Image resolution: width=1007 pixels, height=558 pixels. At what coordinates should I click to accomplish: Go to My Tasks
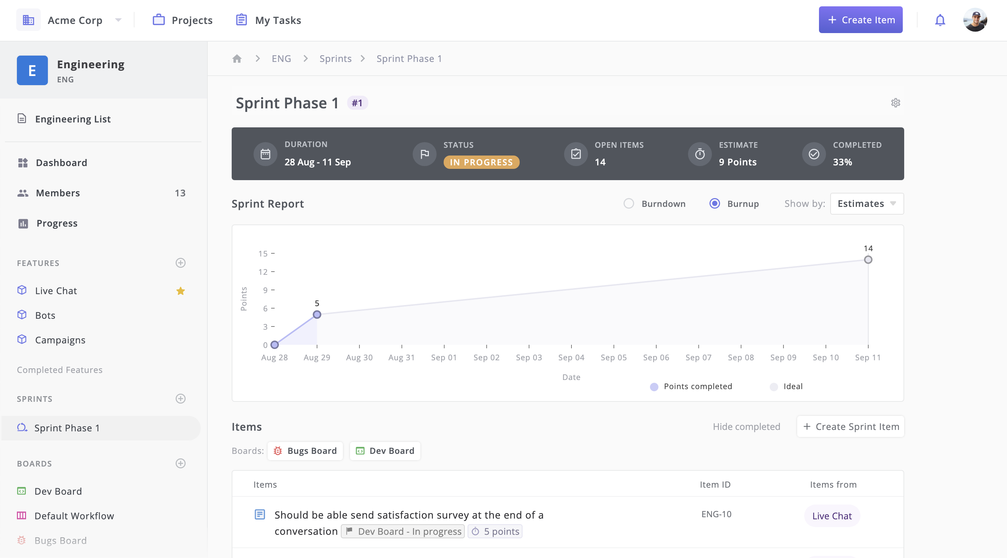pyautogui.click(x=269, y=20)
